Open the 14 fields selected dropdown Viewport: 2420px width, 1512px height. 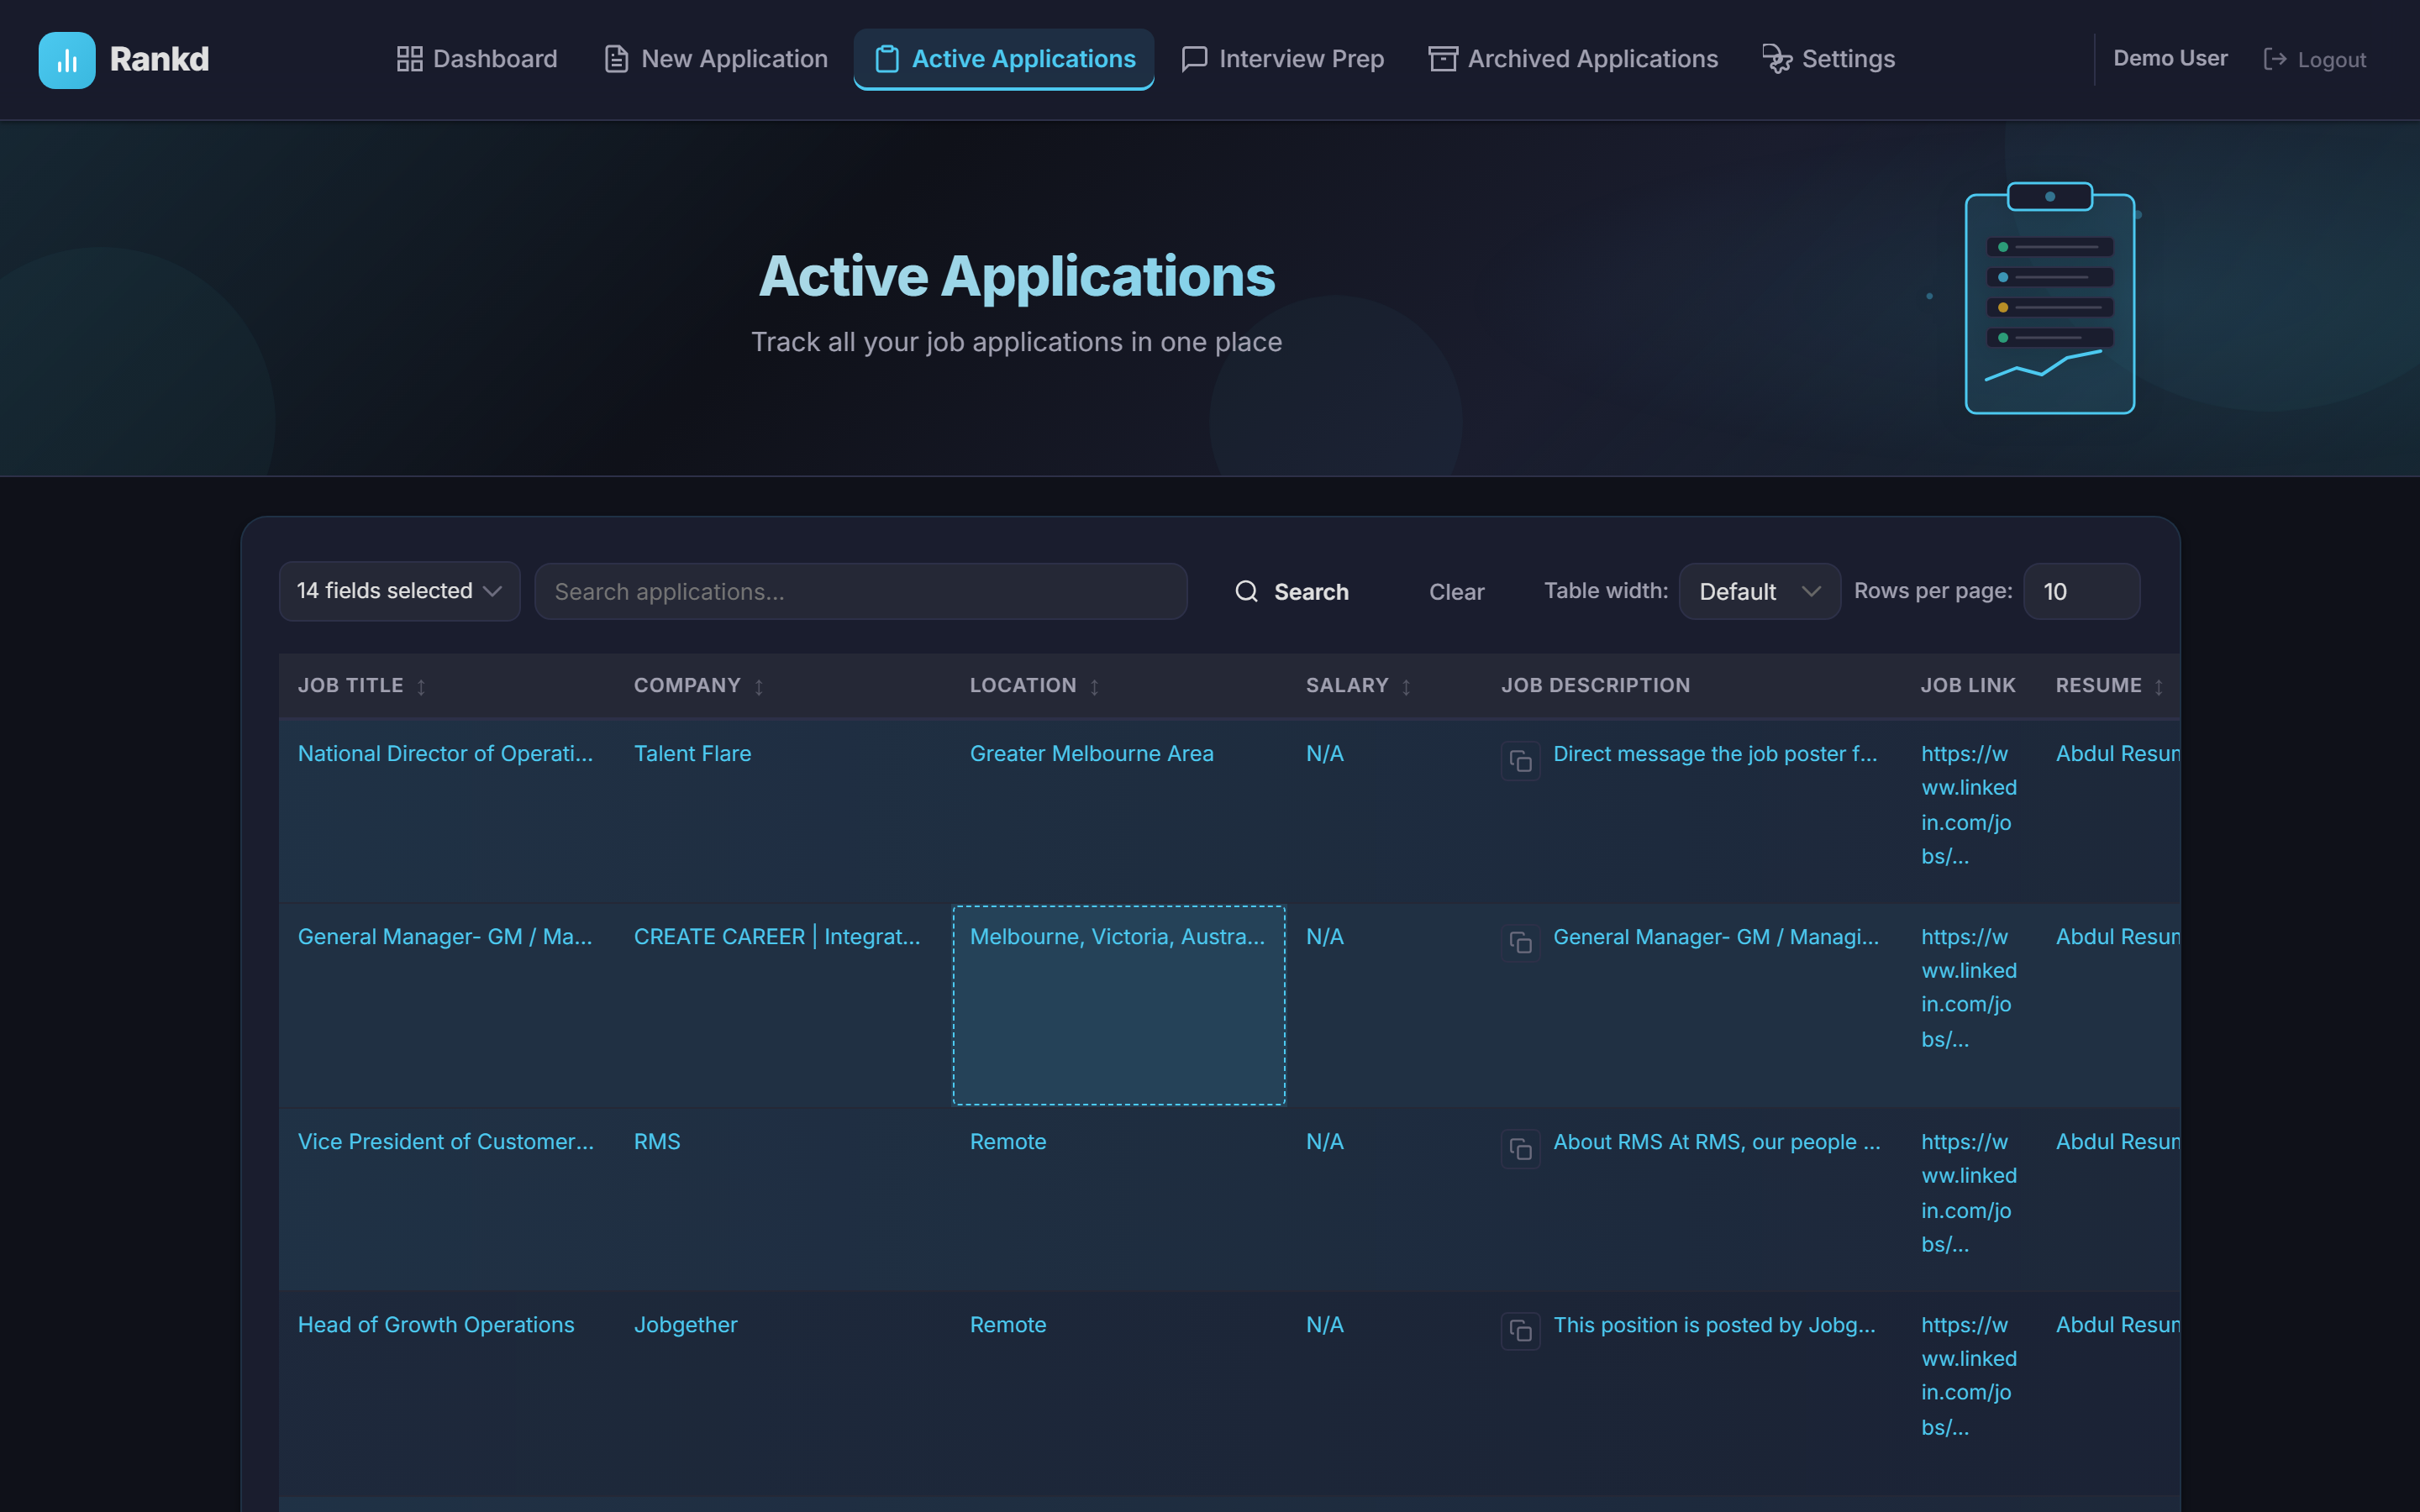coord(398,591)
